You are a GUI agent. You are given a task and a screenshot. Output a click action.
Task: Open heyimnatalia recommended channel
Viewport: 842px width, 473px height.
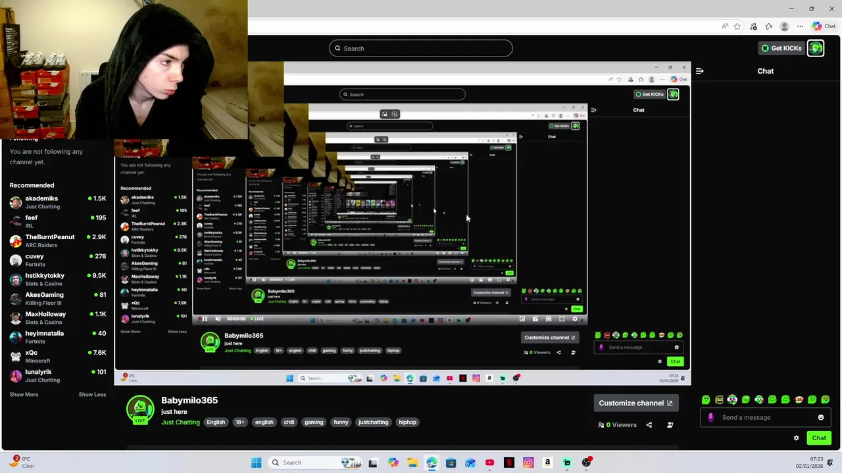(57, 337)
